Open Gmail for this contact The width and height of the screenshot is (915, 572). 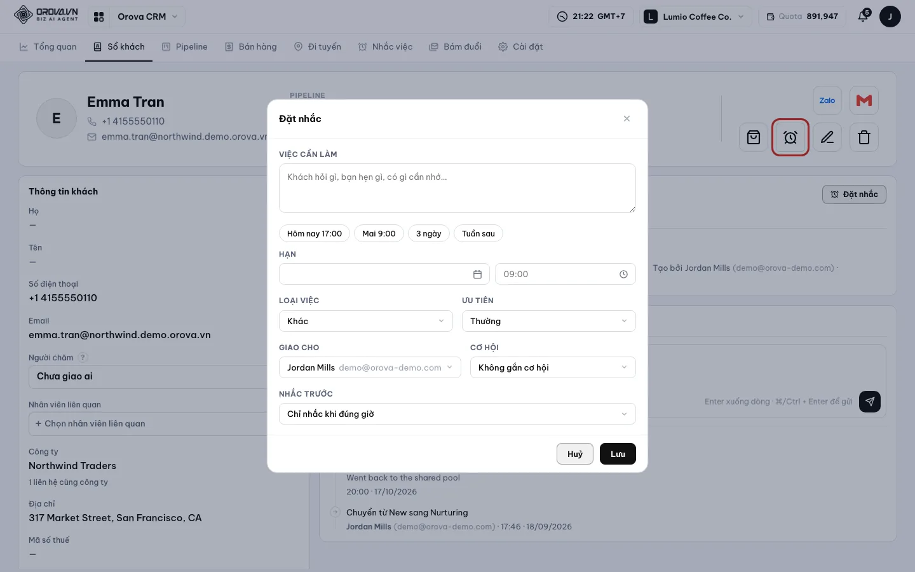[x=864, y=100]
